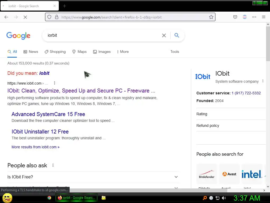Open the Pocket save icon

(235, 17)
